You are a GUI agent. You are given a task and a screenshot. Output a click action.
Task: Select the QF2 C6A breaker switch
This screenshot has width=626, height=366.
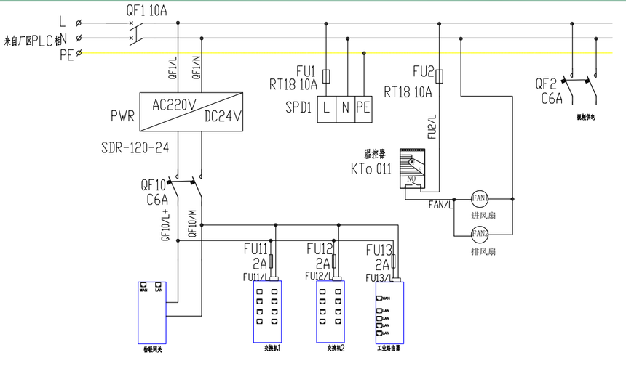580,89
